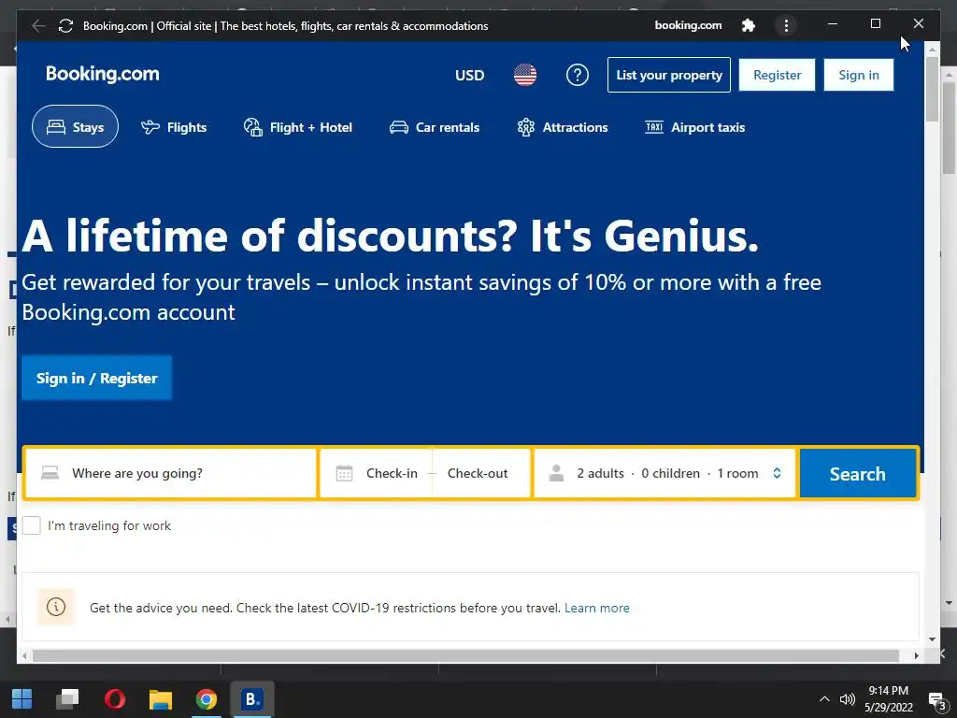957x718 pixels.
Task: Select the Stays tab
Action: pos(75,127)
